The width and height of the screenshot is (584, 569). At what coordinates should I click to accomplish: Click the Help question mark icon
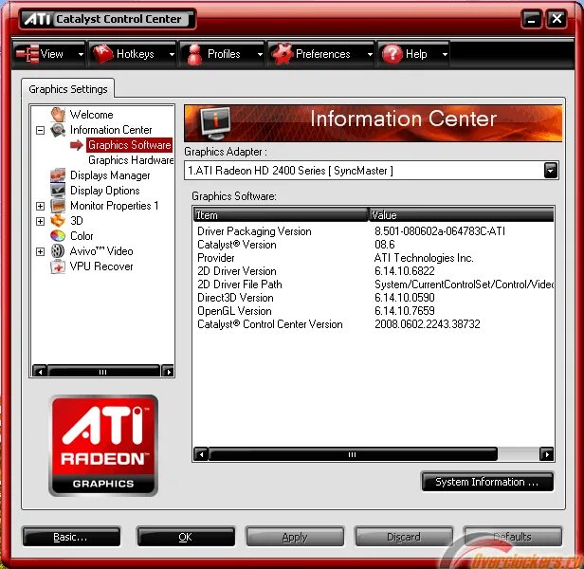pos(392,54)
